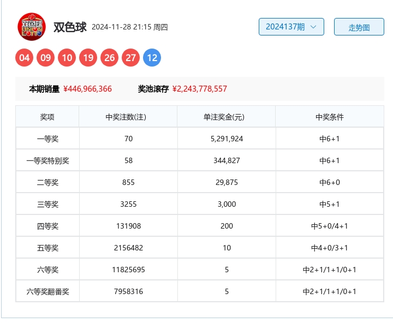Select red ball 04

coord(25,58)
